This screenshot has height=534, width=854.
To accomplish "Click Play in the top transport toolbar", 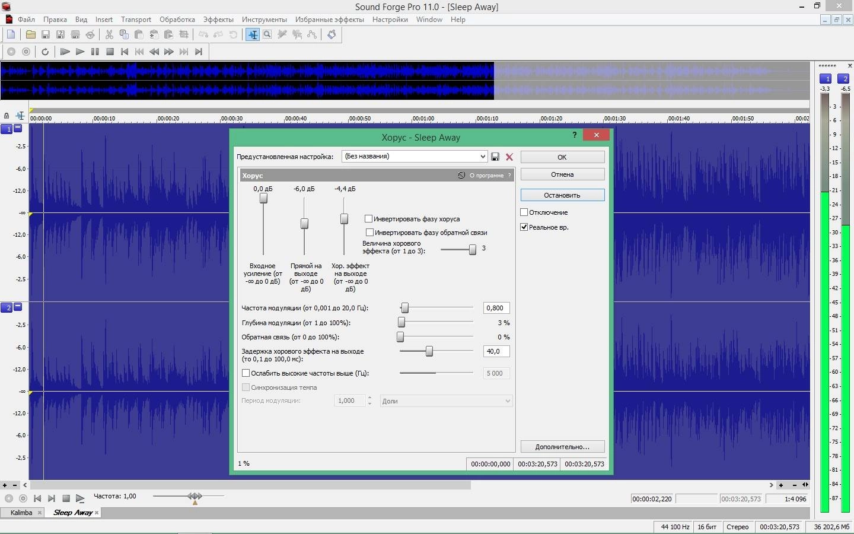I will click(80, 52).
